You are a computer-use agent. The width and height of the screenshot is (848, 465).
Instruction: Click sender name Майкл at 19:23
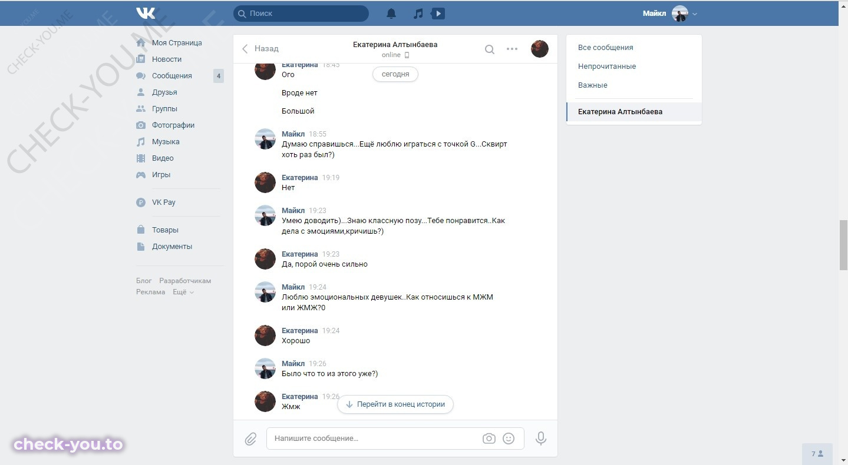293,211
